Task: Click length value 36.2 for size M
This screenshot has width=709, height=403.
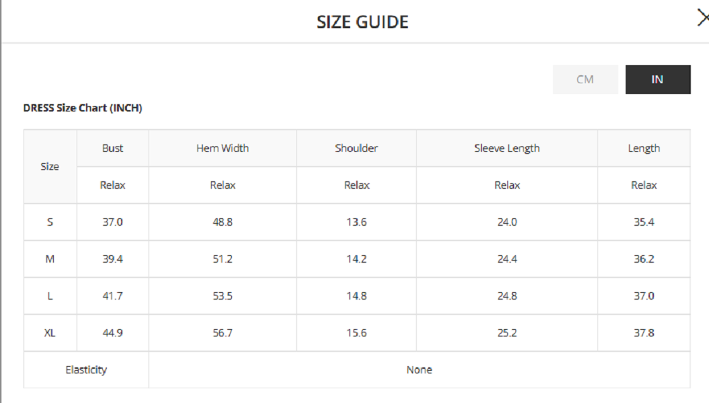Action: tap(644, 259)
